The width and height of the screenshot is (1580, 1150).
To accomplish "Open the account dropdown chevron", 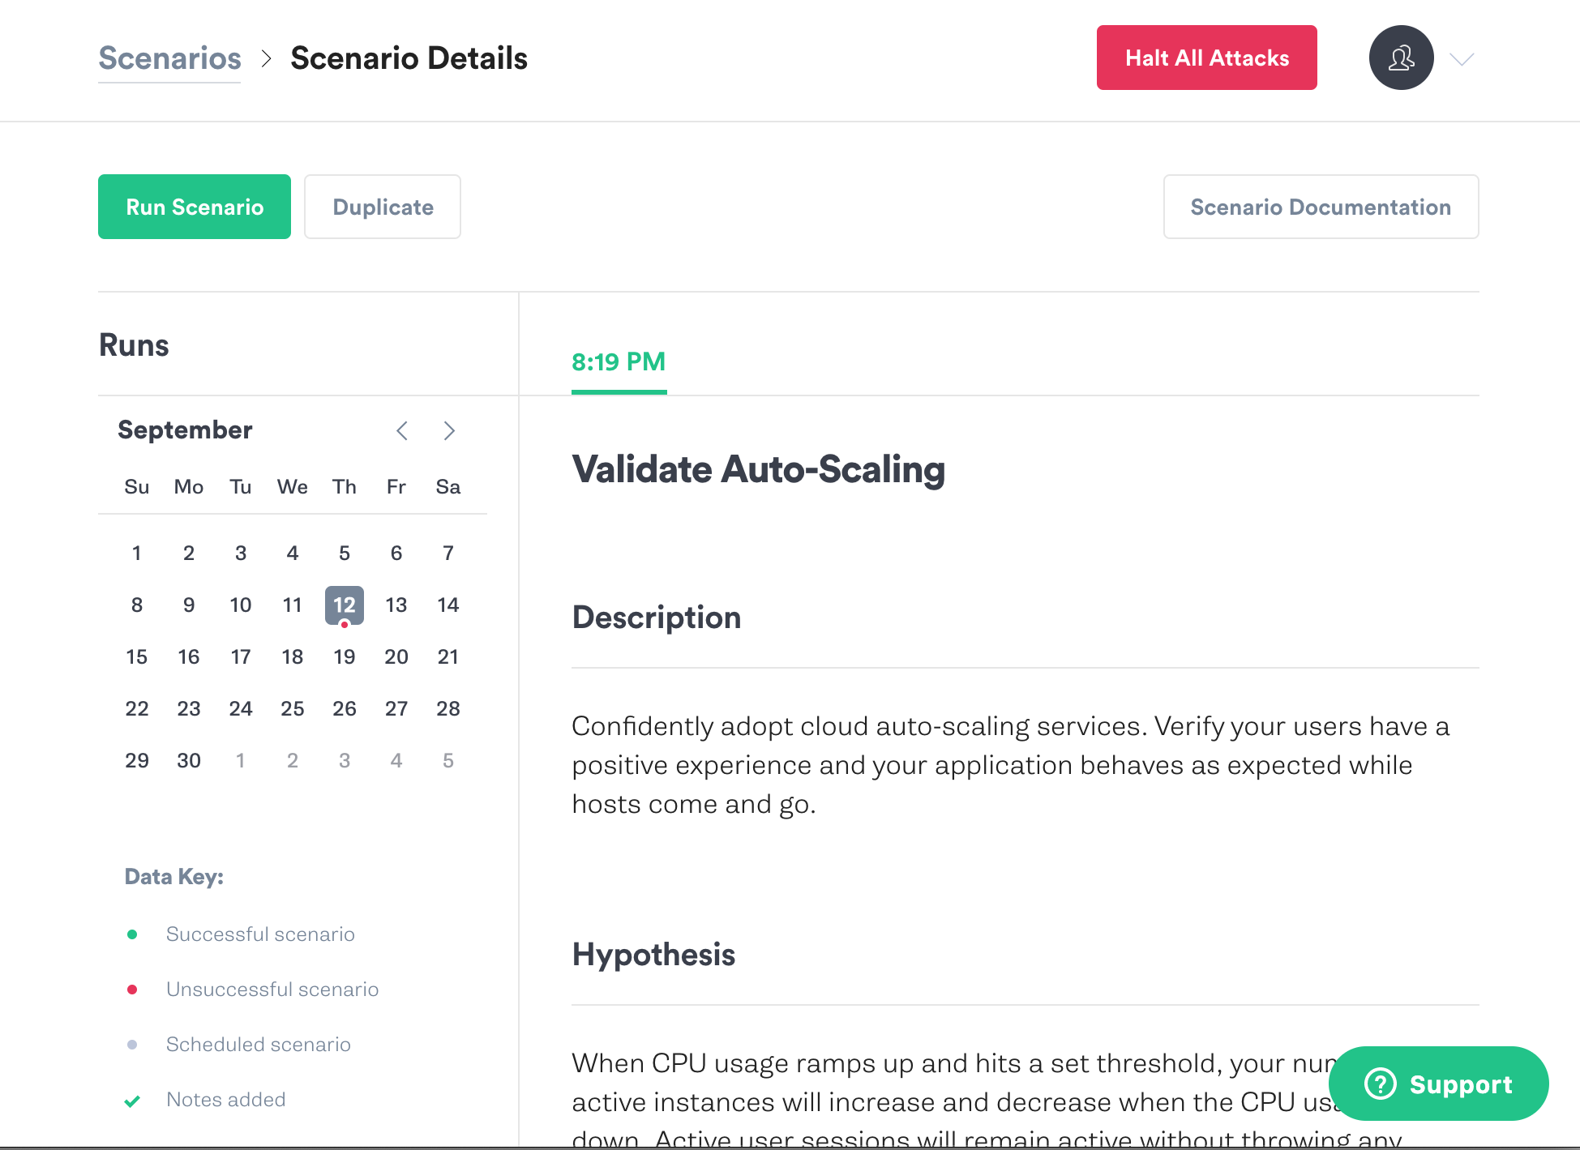I will click(x=1462, y=59).
